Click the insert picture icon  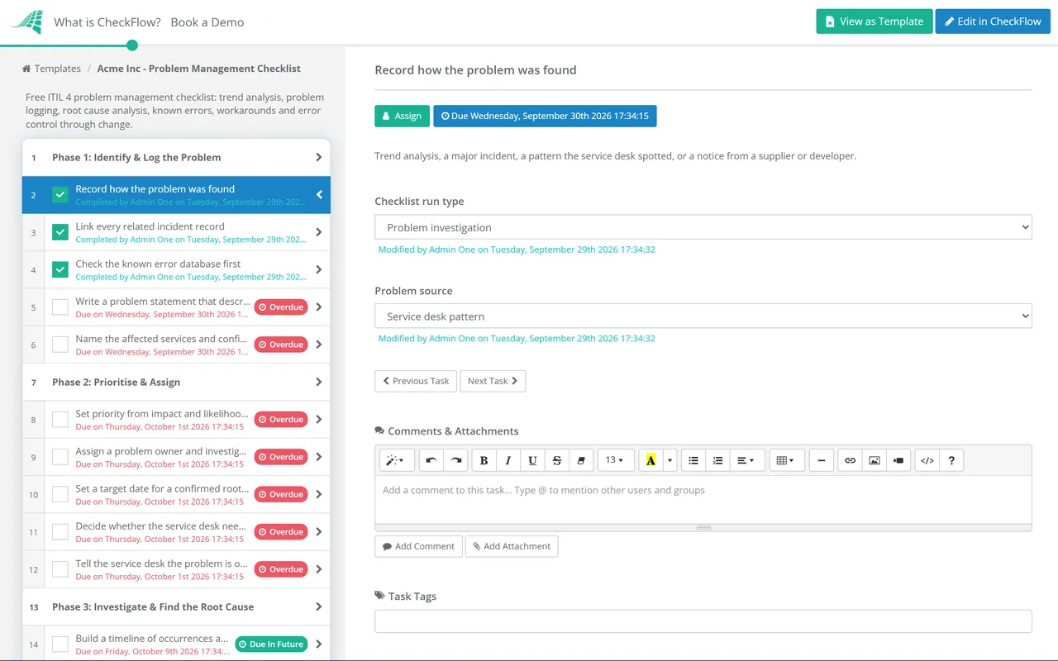click(874, 460)
